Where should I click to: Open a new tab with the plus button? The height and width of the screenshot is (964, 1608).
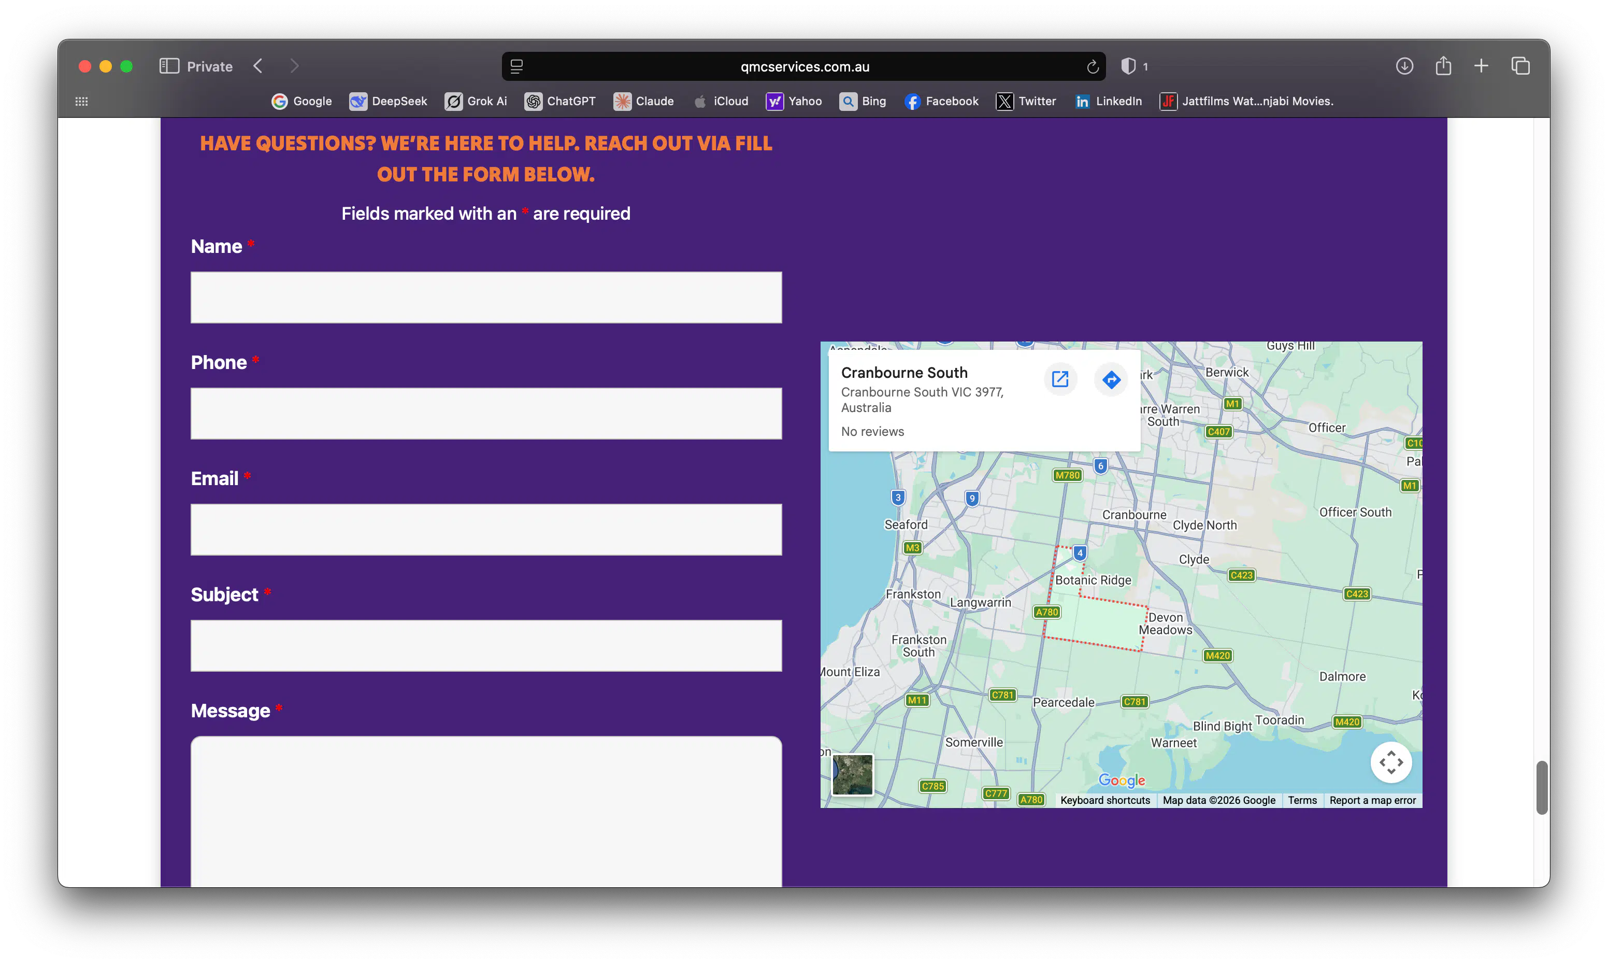tap(1482, 66)
